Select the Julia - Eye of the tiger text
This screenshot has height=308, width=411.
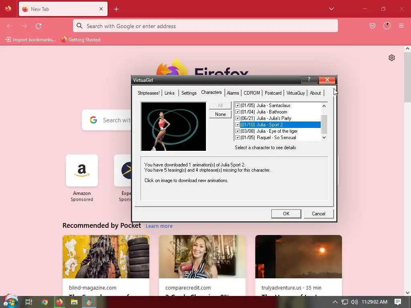269,131
